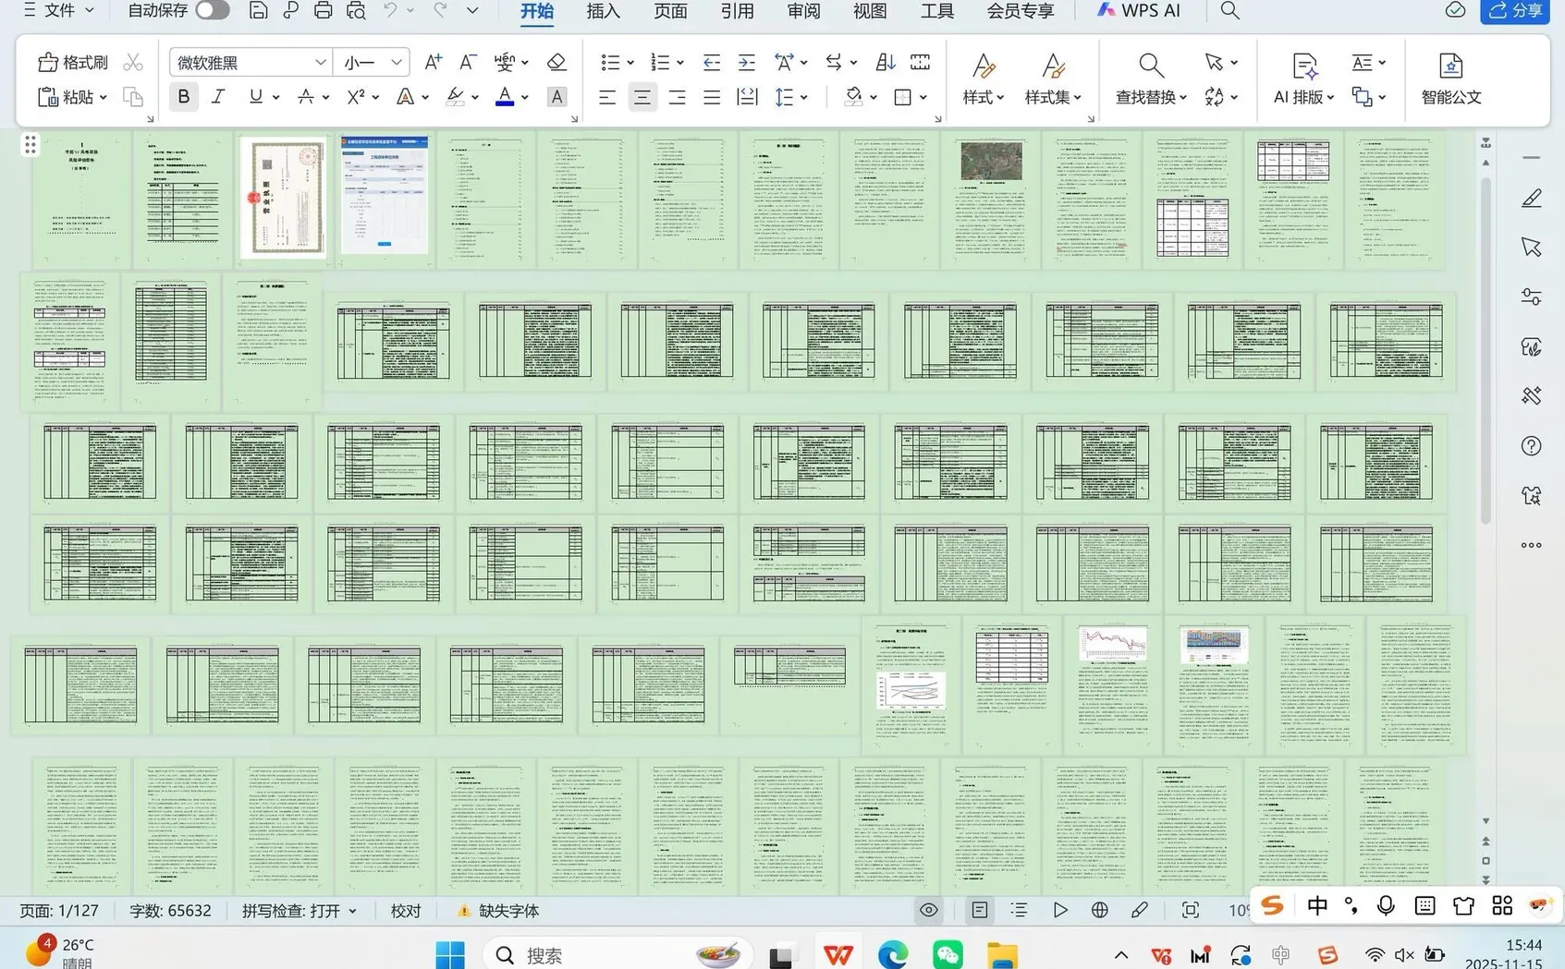Switch to the View (视图) tab
1565x969 pixels.
pyautogui.click(x=870, y=10)
